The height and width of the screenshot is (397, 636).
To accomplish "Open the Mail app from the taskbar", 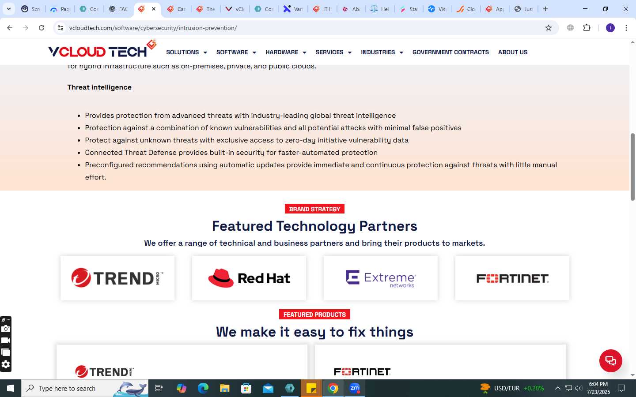I will tap(268, 388).
